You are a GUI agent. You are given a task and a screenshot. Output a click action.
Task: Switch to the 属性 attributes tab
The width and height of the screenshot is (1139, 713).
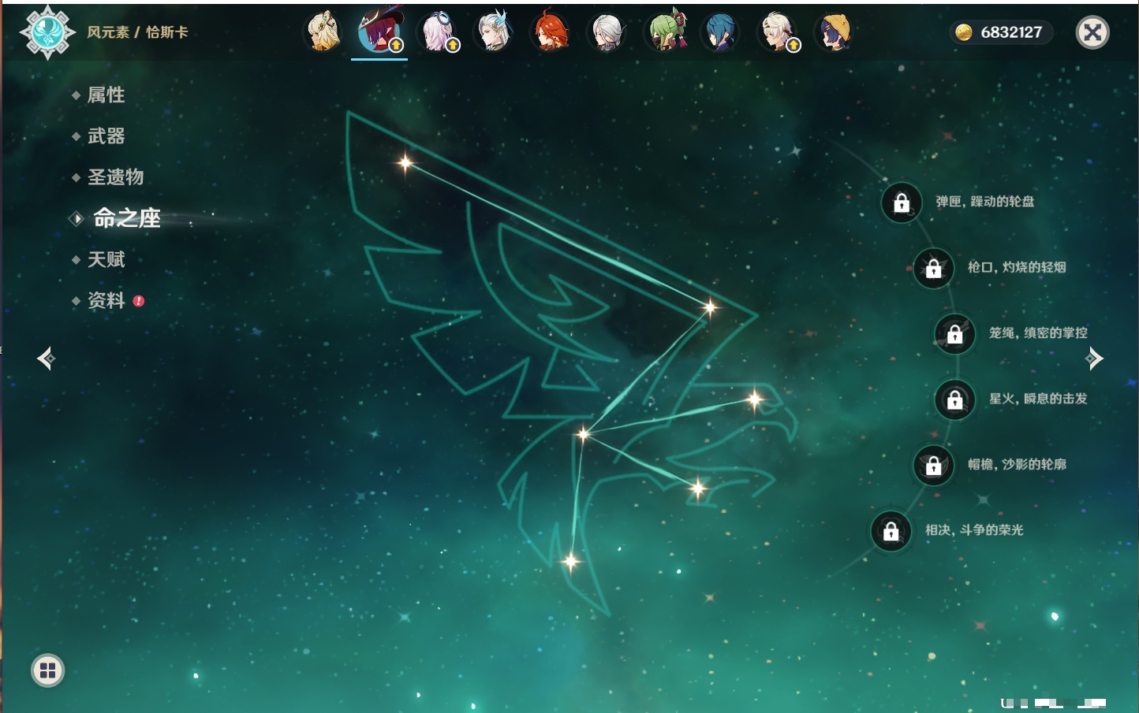(x=106, y=95)
